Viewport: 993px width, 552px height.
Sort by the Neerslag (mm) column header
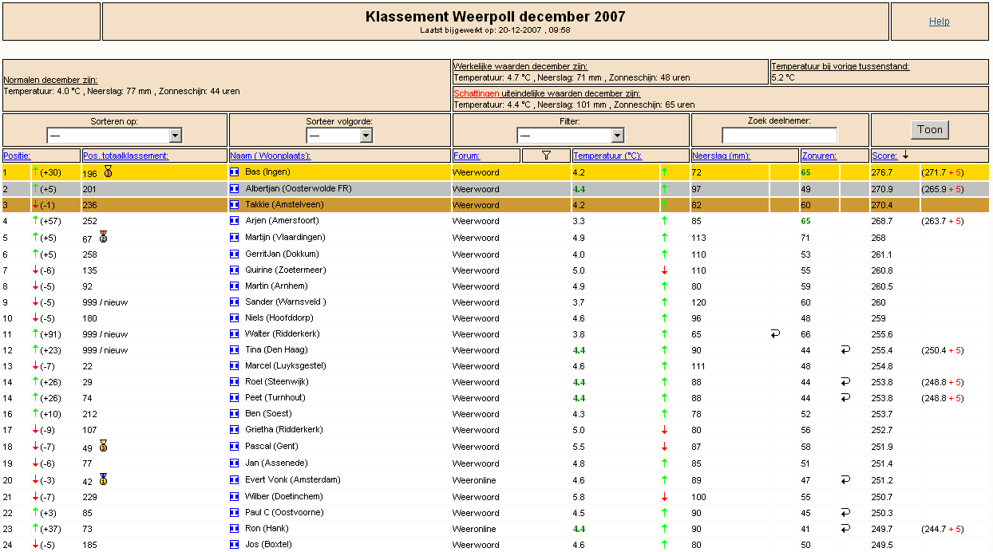click(x=721, y=156)
